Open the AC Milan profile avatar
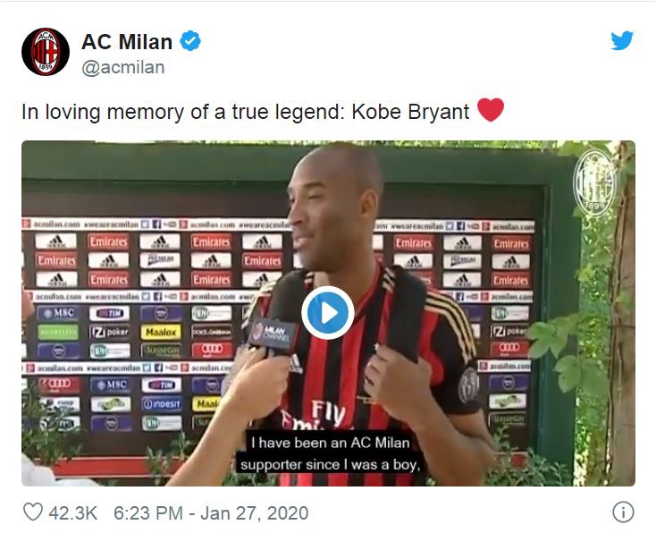This screenshot has height=533, width=656. click(46, 52)
